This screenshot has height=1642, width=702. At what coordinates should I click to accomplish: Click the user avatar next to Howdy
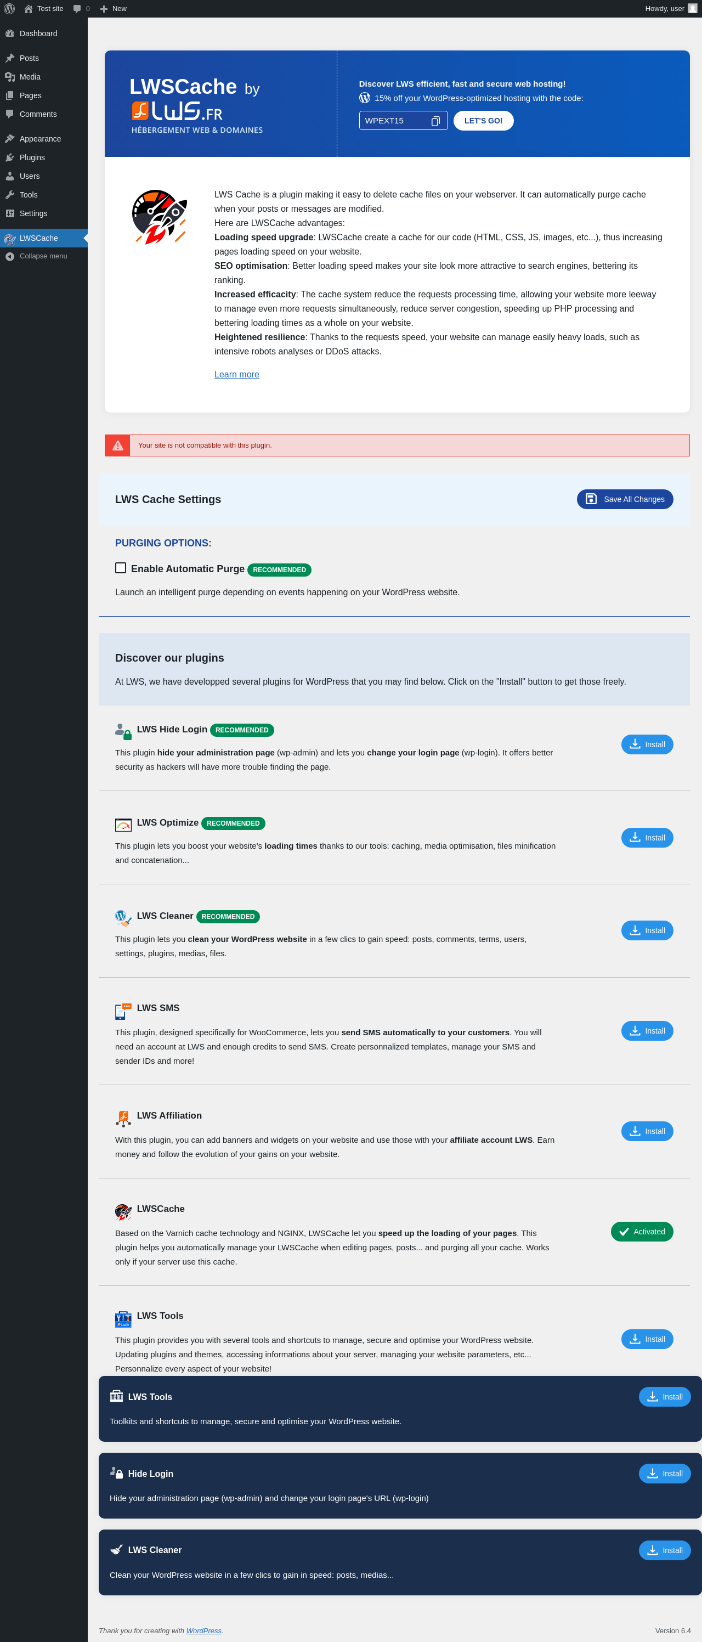coord(693,9)
